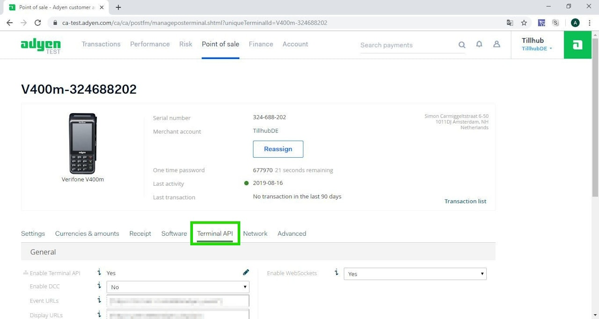Image resolution: width=599 pixels, height=319 pixels.
Task: Switch to the Receipt tab
Action: (140, 233)
